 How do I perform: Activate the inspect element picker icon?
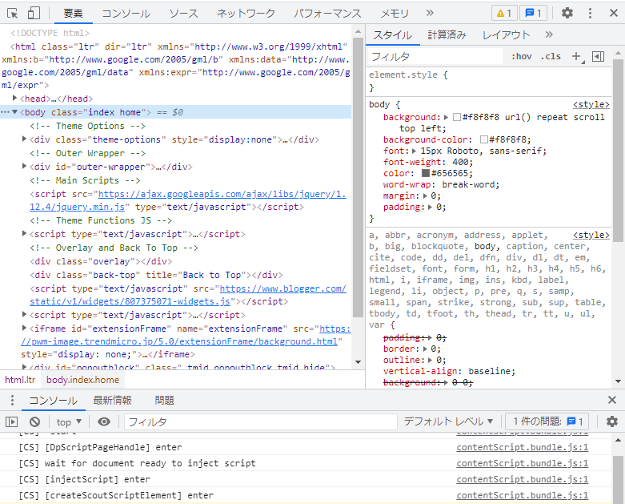point(12,13)
